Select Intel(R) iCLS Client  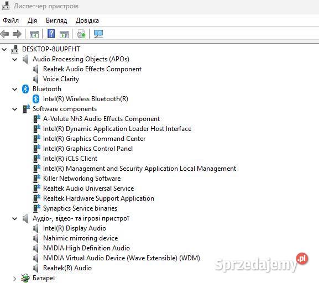tap(70, 159)
